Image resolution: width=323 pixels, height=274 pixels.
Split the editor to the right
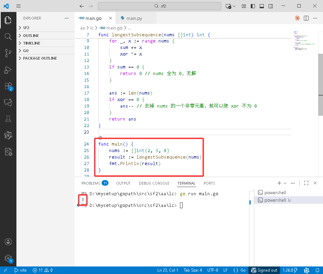click(306, 18)
